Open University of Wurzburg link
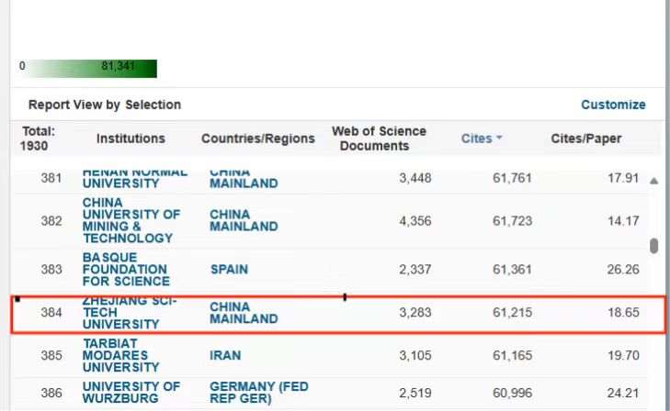 (x=131, y=393)
